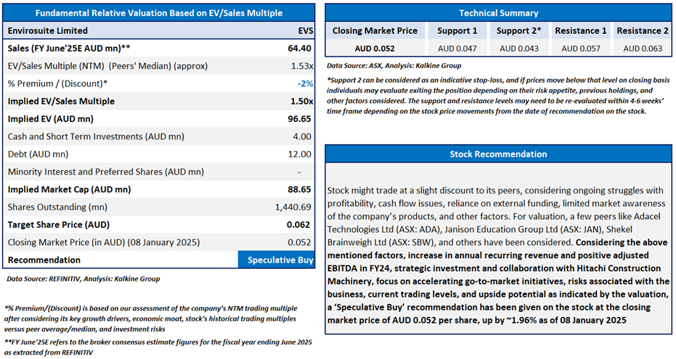The height and width of the screenshot is (359, 676).
Task: Click the Resistance 1 column header
Action: pos(580,30)
